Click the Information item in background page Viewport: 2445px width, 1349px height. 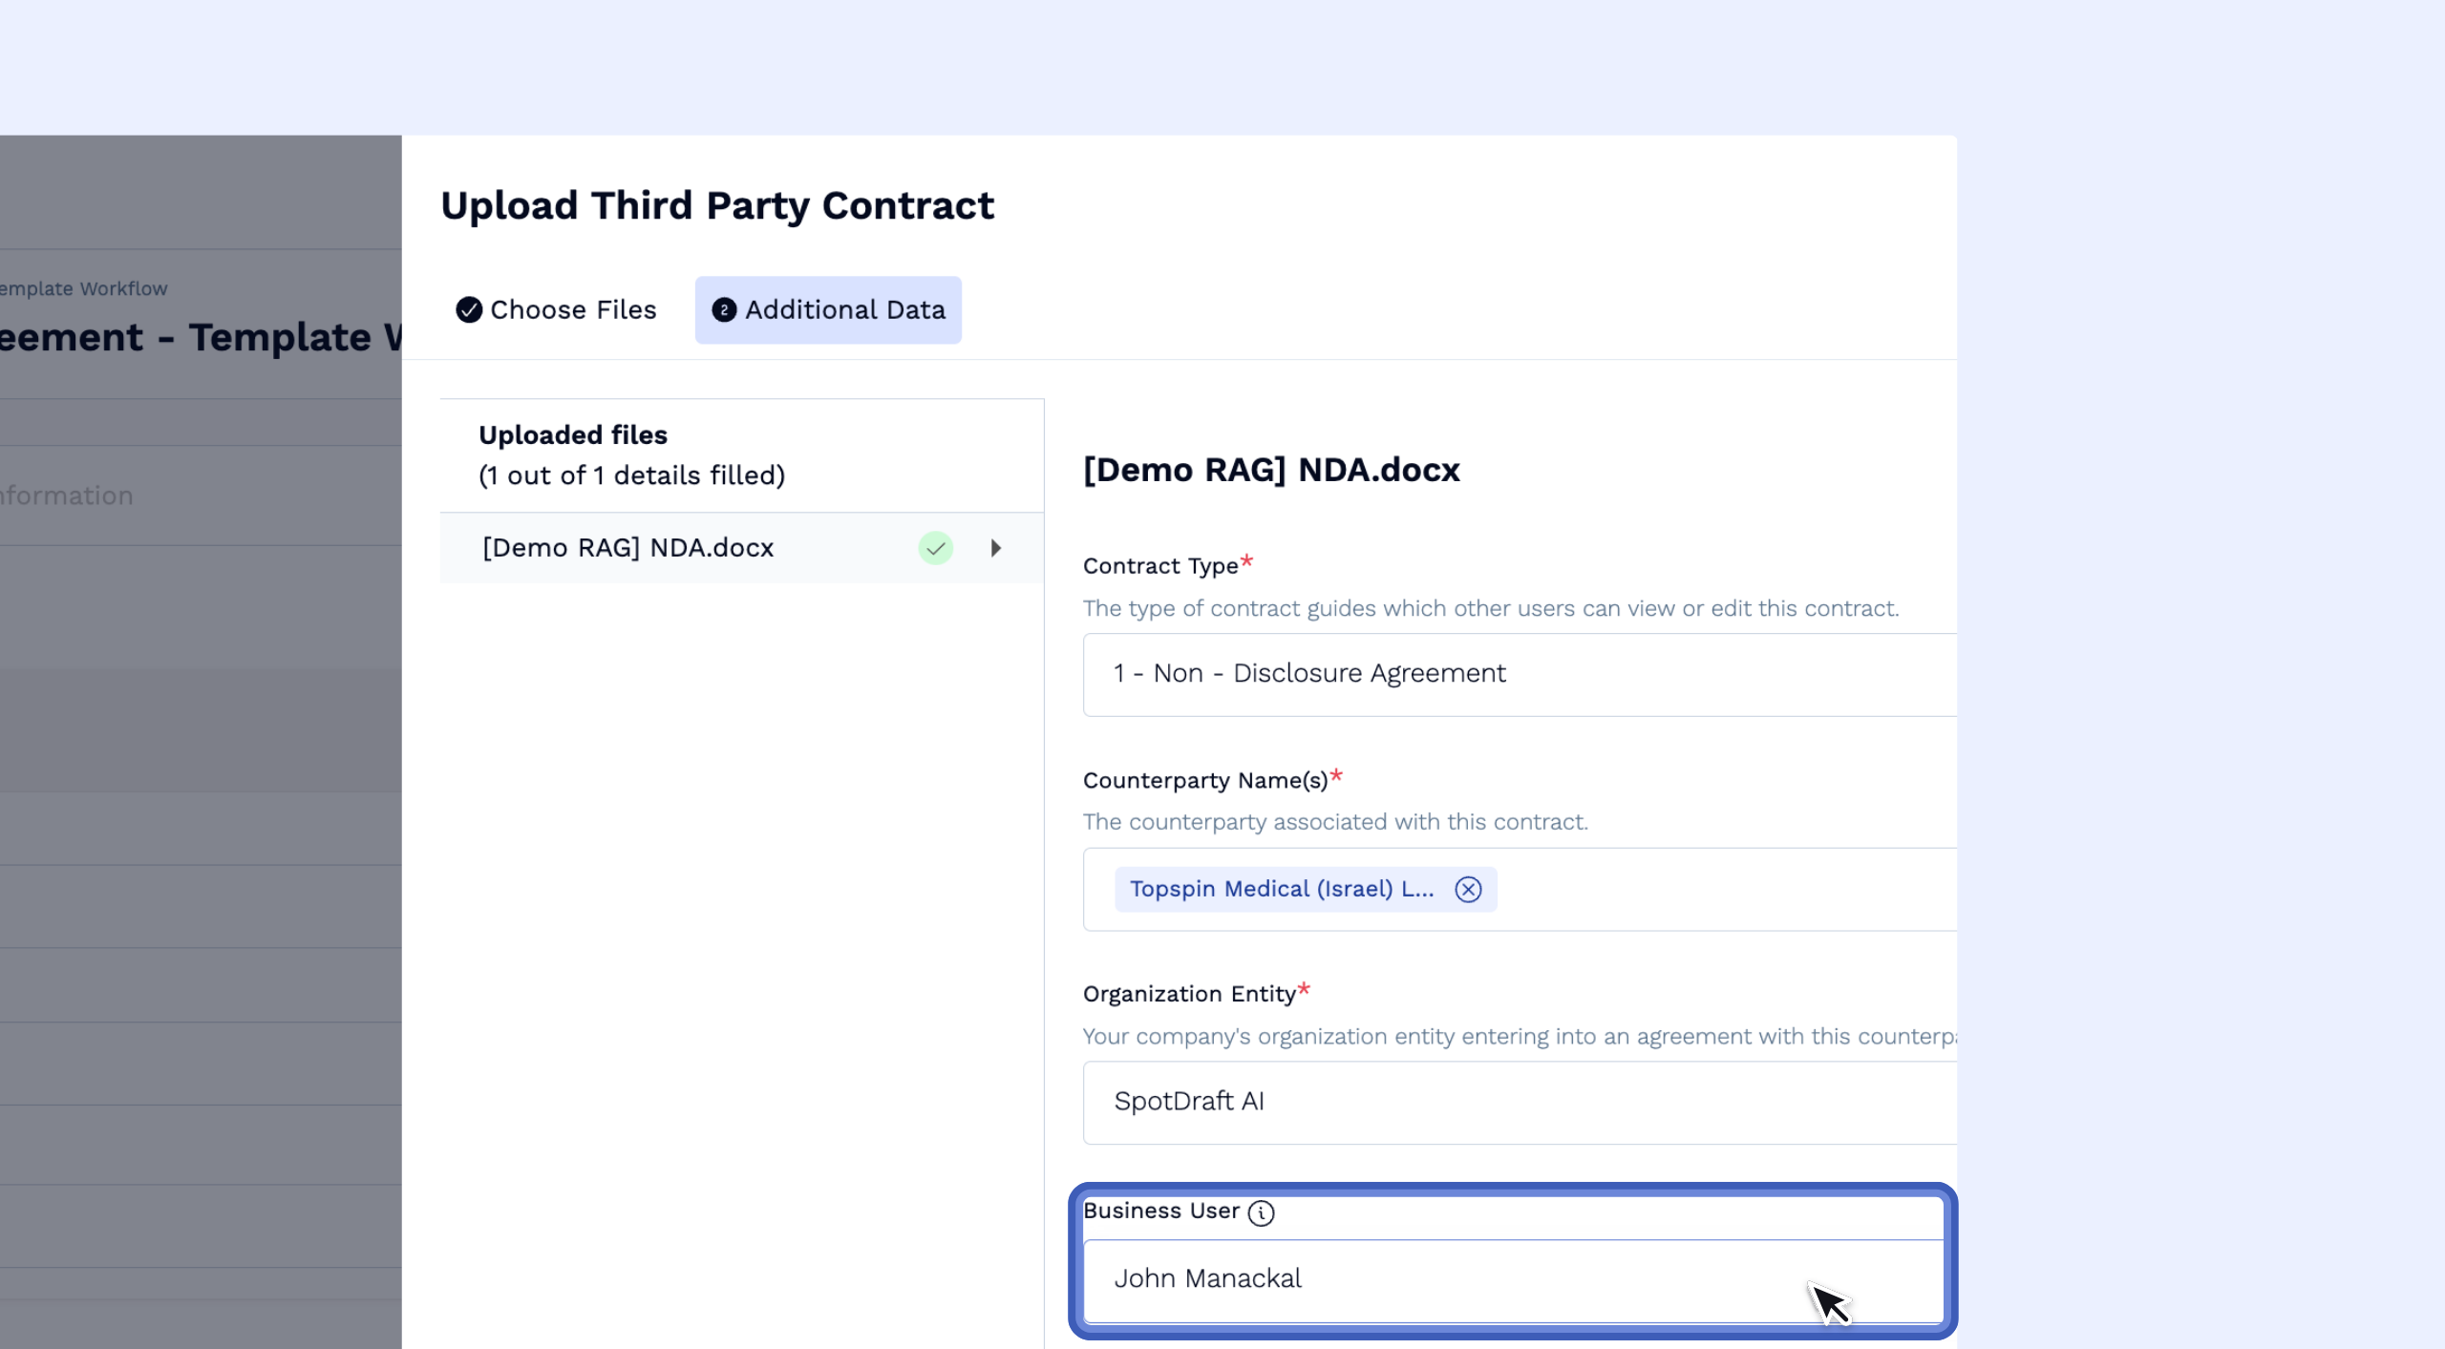coord(67,495)
